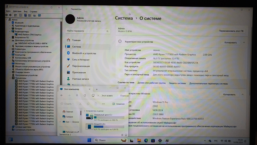The image size is (257, 145).
Task: Expand Клавиатуры node in Device Manager
Action: 10,49
